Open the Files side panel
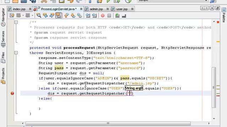 click(3, 58)
